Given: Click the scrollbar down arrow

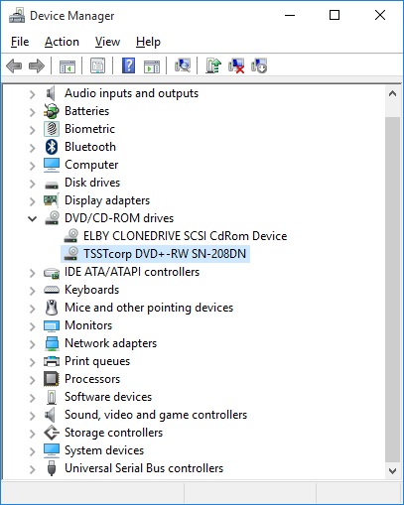Looking at the screenshot, I should point(392,471).
